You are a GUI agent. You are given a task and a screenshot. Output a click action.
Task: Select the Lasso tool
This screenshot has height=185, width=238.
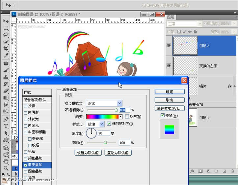[6, 35]
